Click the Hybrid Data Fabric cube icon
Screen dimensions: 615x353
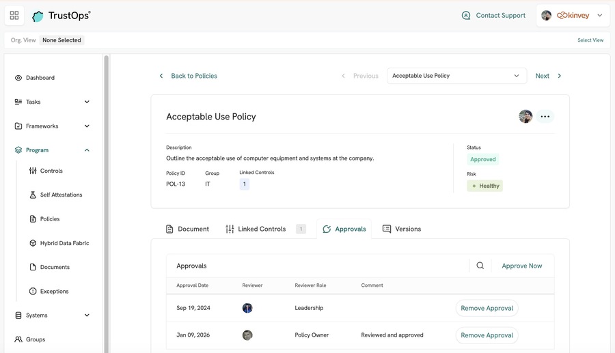[33, 243]
